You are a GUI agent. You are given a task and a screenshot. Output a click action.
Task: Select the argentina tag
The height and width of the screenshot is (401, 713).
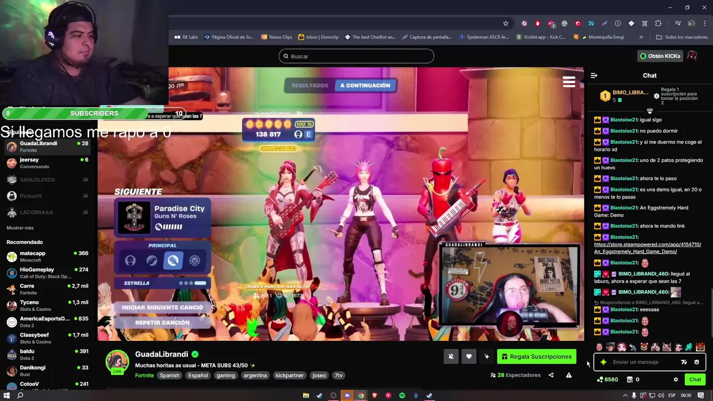255,375
